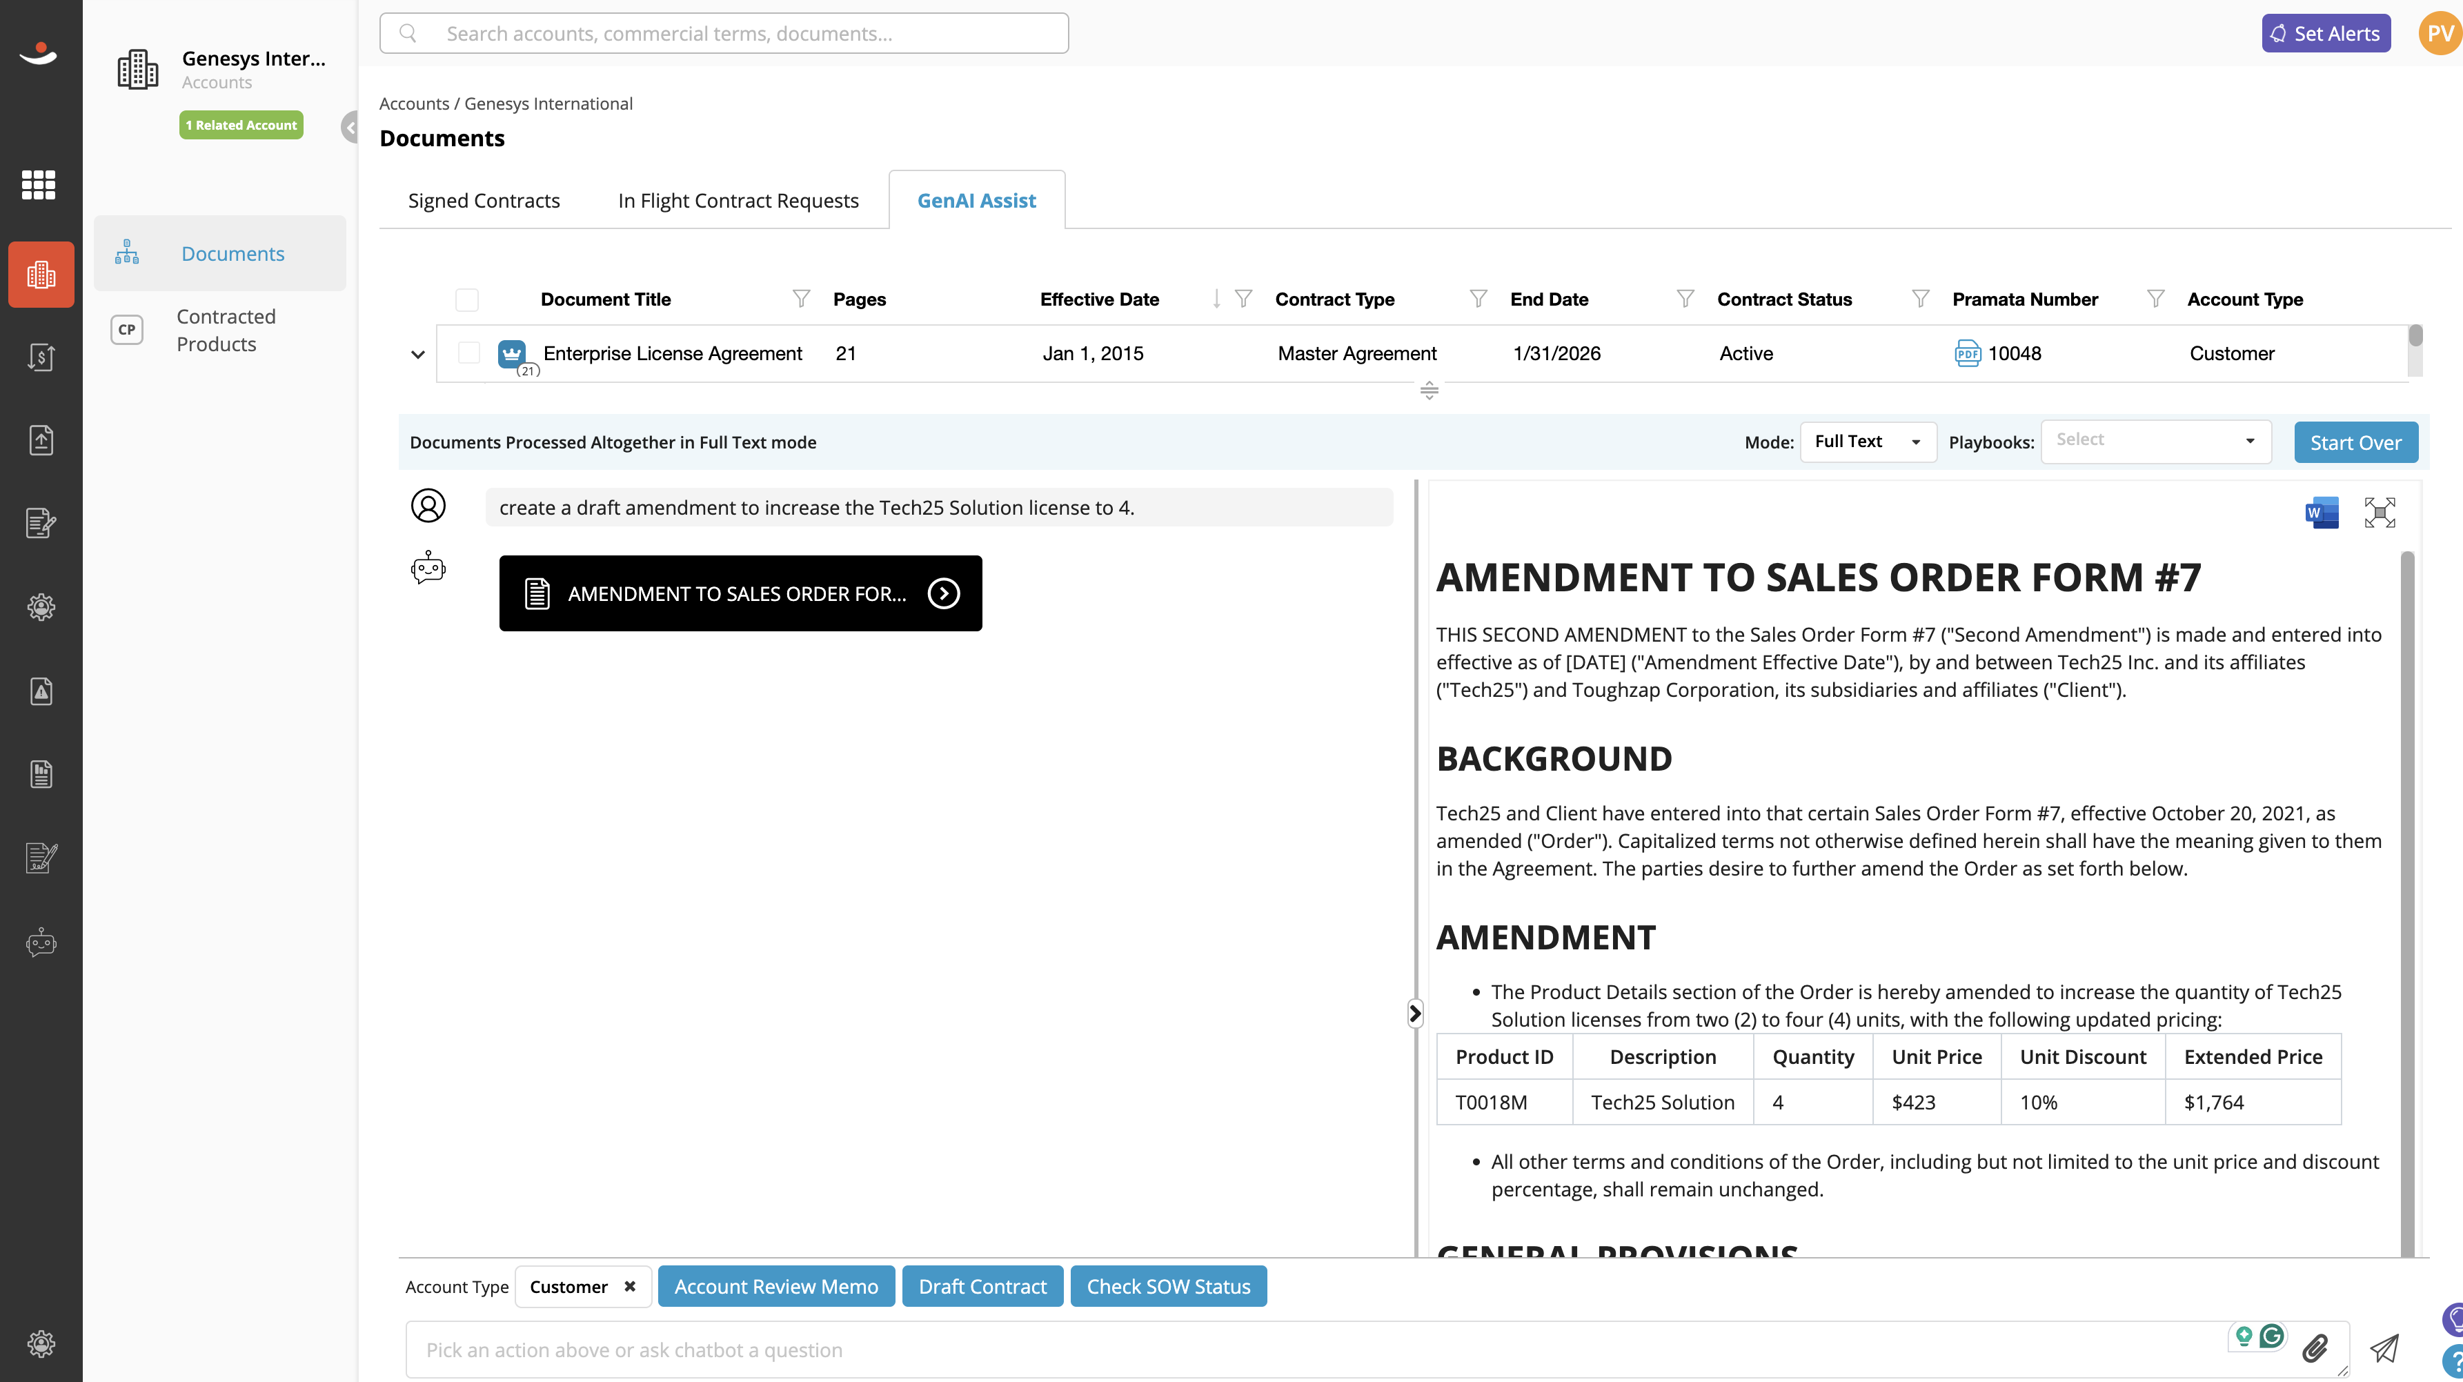Image resolution: width=2463 pixels, height=1382 pixels.
Task: Click the Enterprise License Agreement title
Action: point(672,354)
